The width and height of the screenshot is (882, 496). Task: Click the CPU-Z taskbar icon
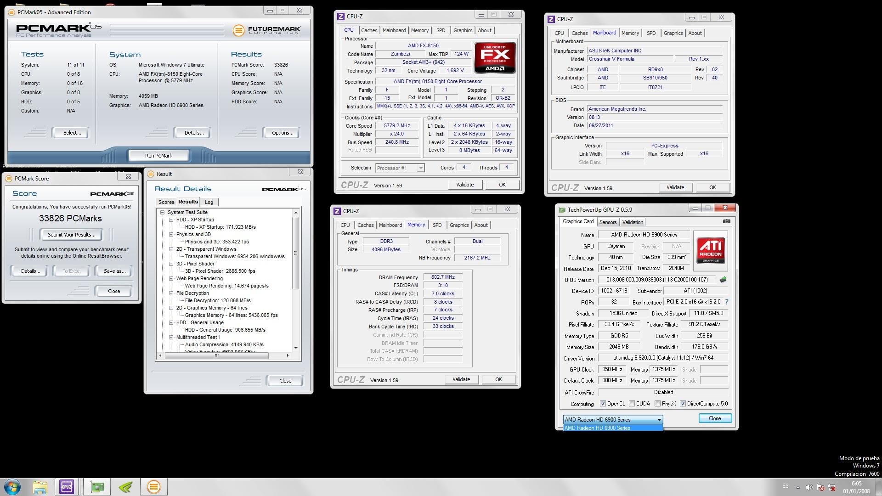(x=67, y=487)
